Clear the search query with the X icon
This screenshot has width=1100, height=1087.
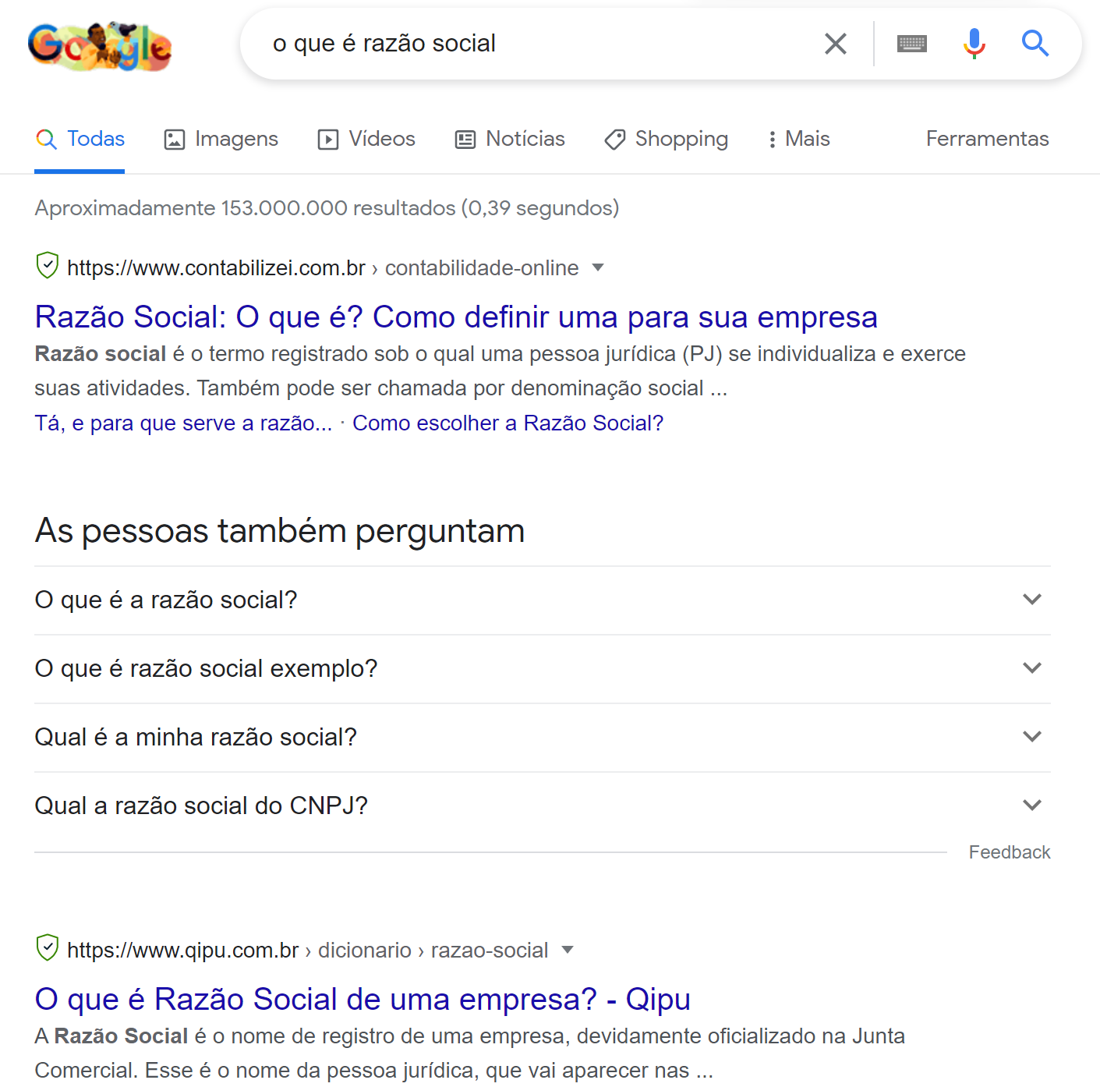click(x=835, y=44)
